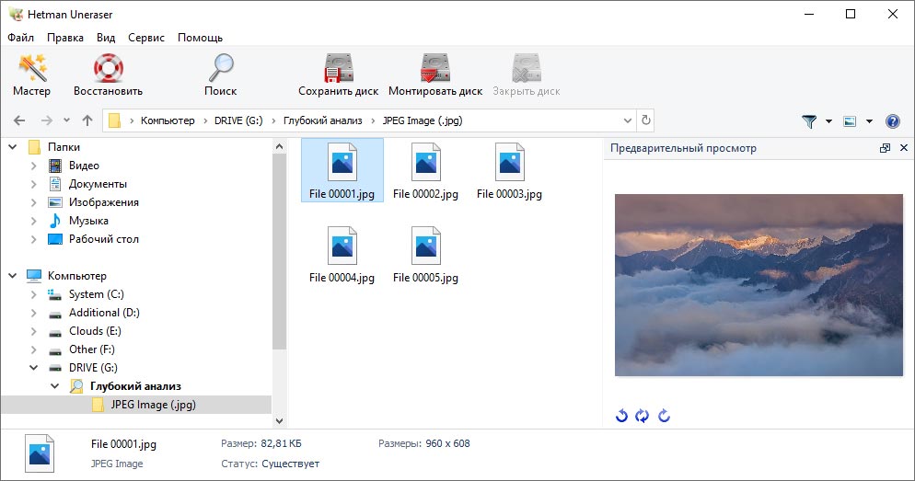915x481 pixels.
Task: Open the filter funnel icon
Action: pyautogui.click(x=809, y=121)
